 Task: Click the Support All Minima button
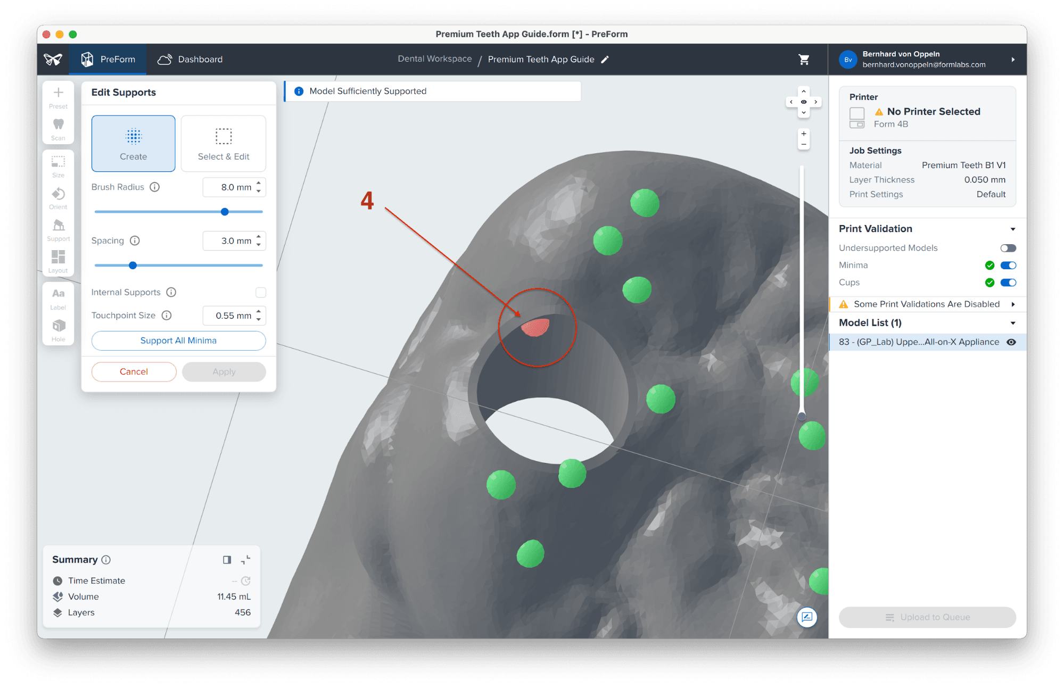click(178, 341)
